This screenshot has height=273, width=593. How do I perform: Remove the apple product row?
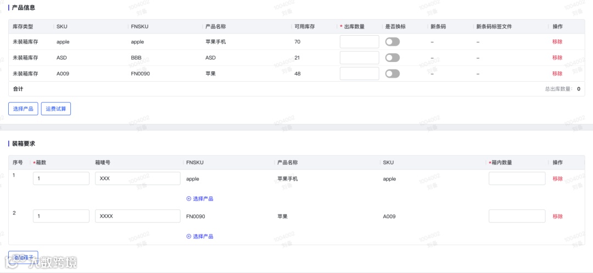[x=557, y=42]
